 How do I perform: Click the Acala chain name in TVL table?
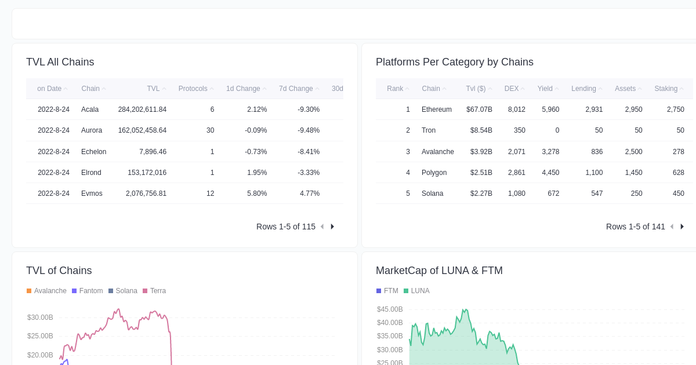click(90, 110)
